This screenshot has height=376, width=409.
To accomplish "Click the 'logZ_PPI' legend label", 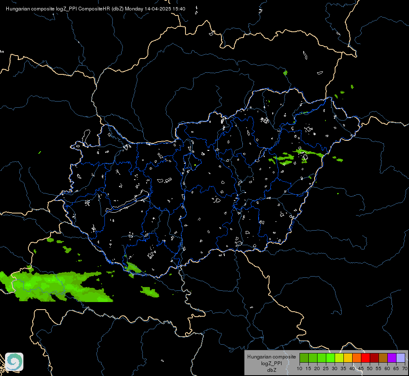I will coord(272,363).
